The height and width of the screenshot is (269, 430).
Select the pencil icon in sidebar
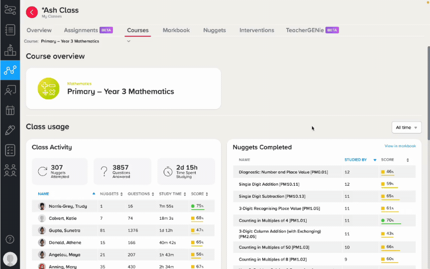10,130
